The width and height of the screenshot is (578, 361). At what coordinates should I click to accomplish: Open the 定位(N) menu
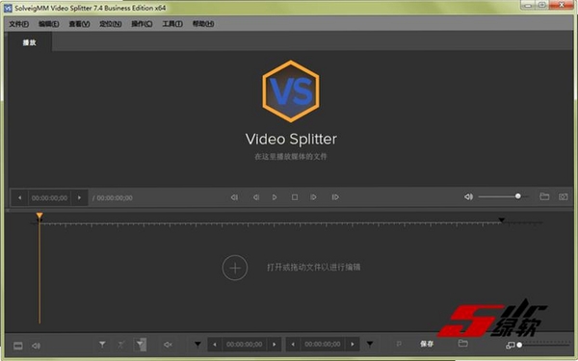(x=111, y=24)
